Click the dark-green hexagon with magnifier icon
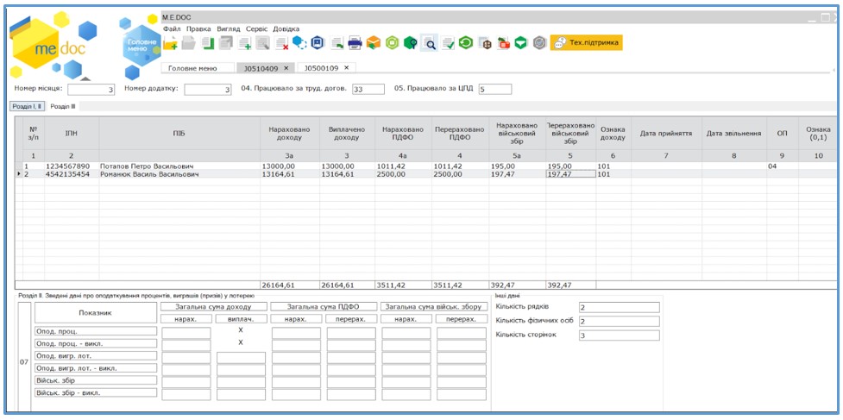The width and height of the screenshot is (843, 420). [411, 42]
